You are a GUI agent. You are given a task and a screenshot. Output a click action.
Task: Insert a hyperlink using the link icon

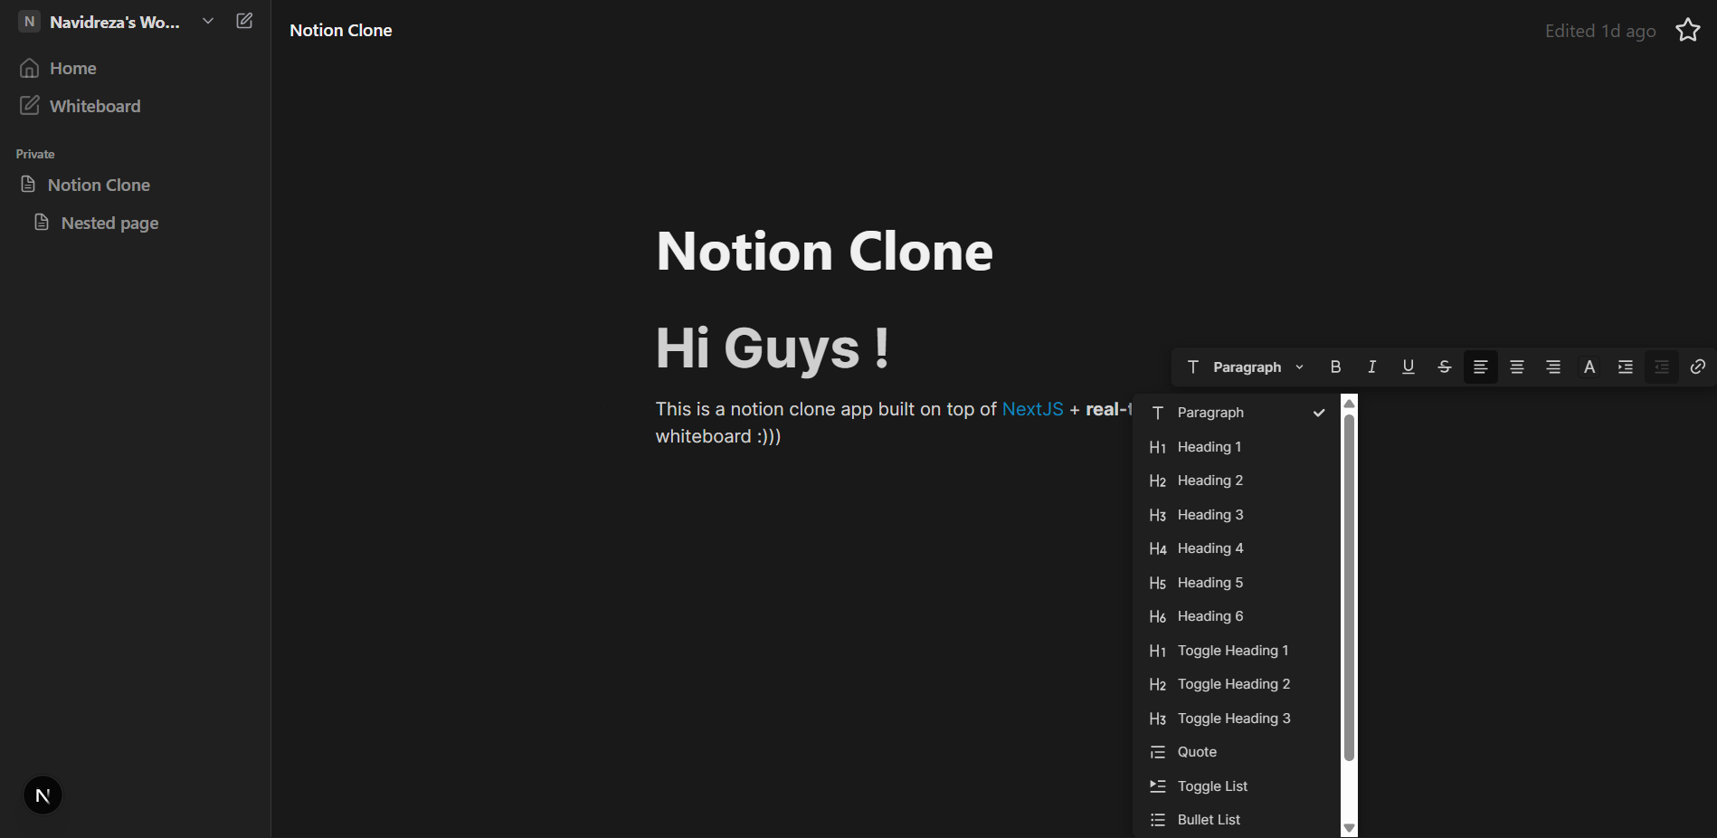[1698, 367]
